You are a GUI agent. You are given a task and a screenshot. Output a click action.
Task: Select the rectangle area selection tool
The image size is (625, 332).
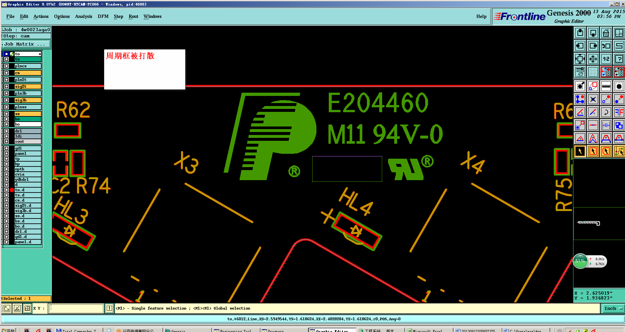593,151
